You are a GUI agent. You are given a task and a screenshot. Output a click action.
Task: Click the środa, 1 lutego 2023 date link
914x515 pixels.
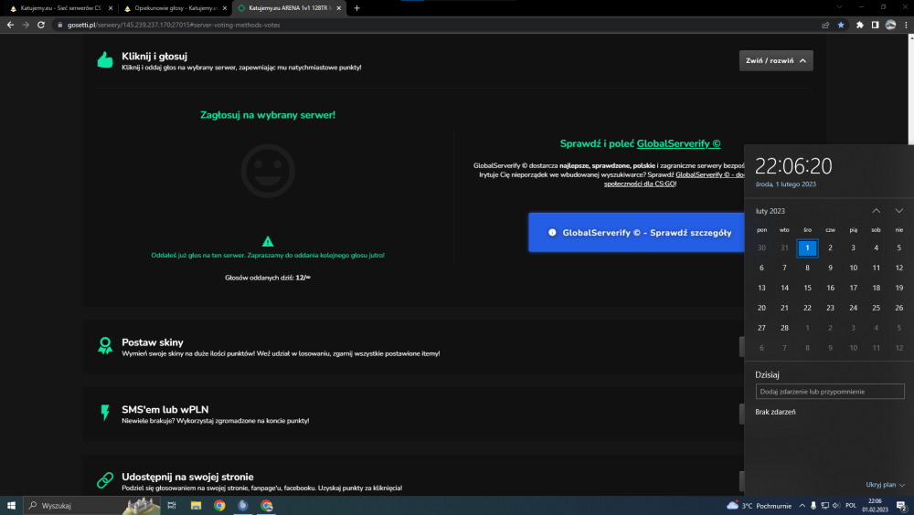point(786,184)
